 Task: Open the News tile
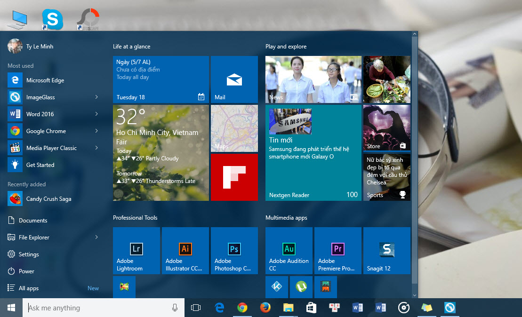pyautogui.click(x=313, y=79)
